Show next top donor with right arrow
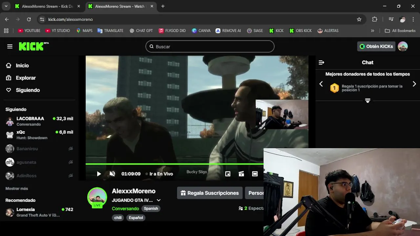The width and height of the screenshot is (420, 236). 414,84
